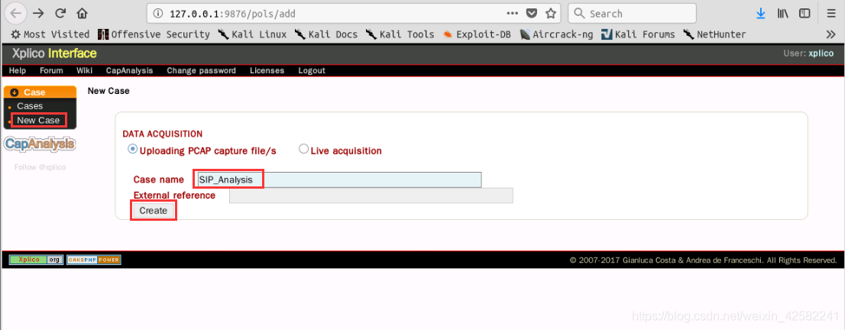The image size is (845, 330).
Task: Select Live acquisition radio button
Action: [x=303, y=150]
